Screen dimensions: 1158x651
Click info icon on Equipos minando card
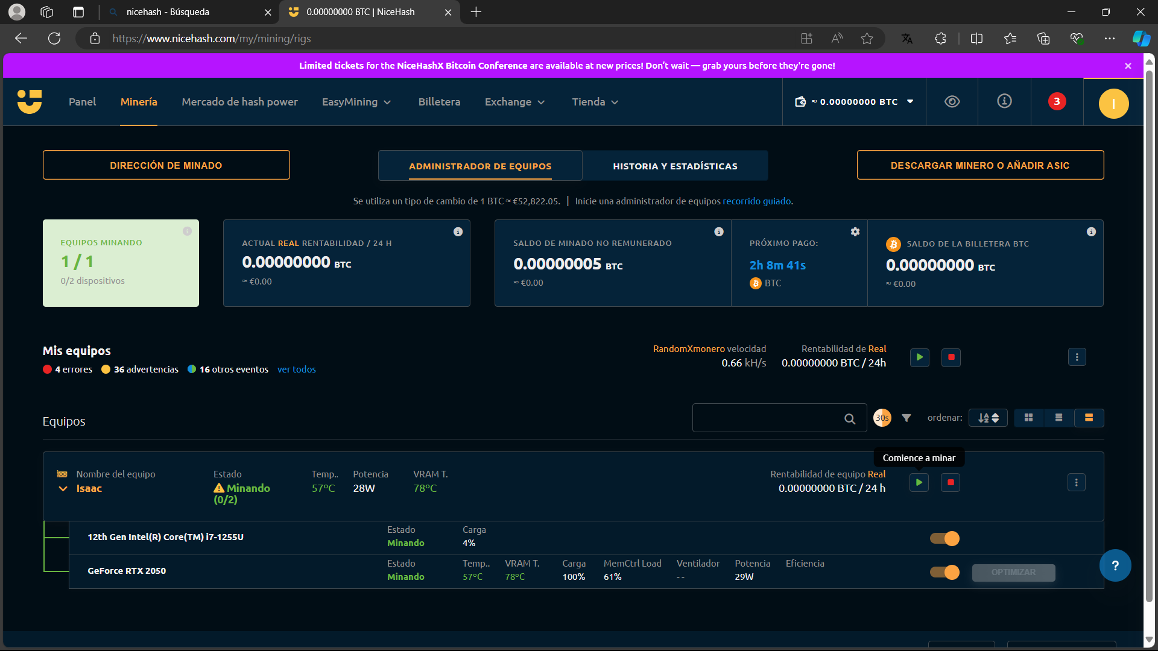coord(187,231)
